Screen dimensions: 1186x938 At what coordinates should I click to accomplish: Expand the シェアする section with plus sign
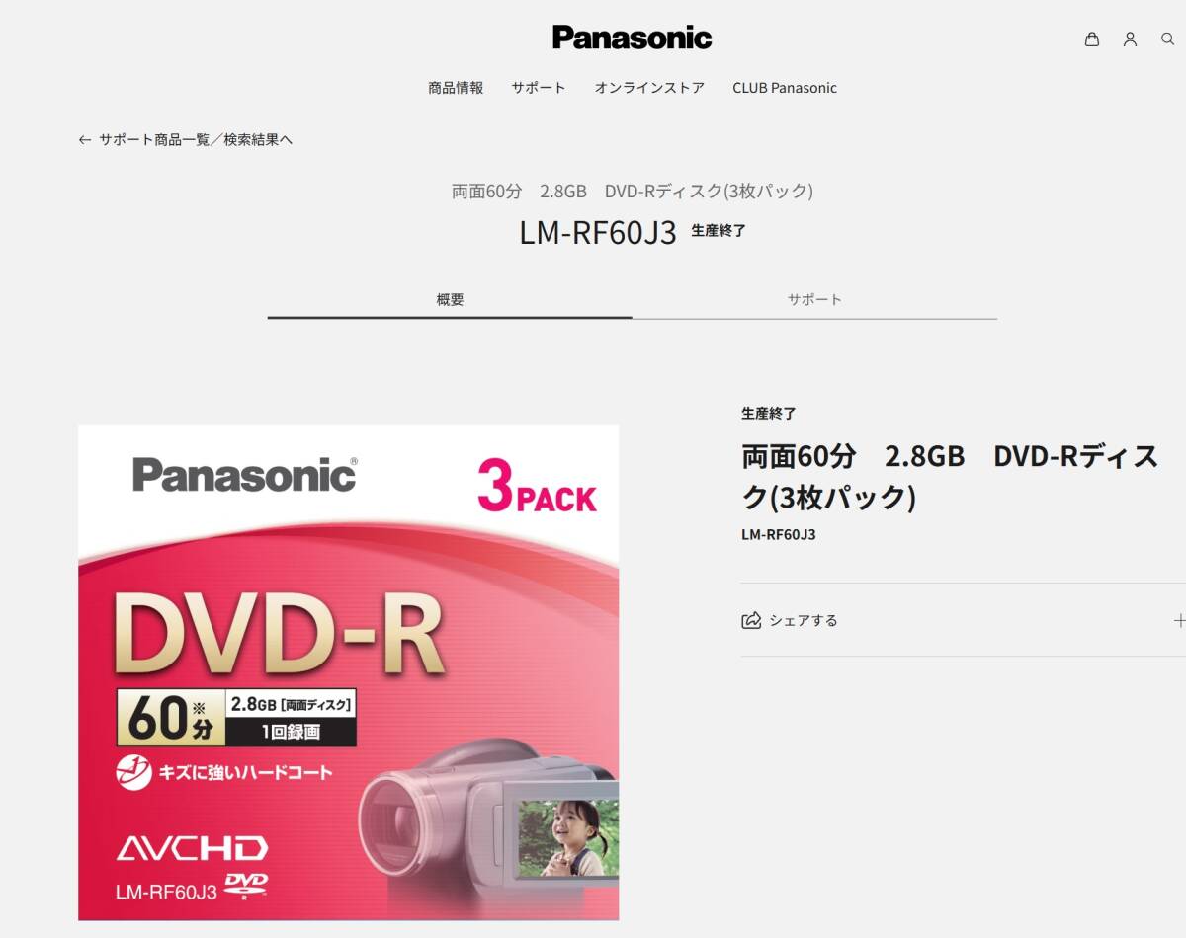1178,620
